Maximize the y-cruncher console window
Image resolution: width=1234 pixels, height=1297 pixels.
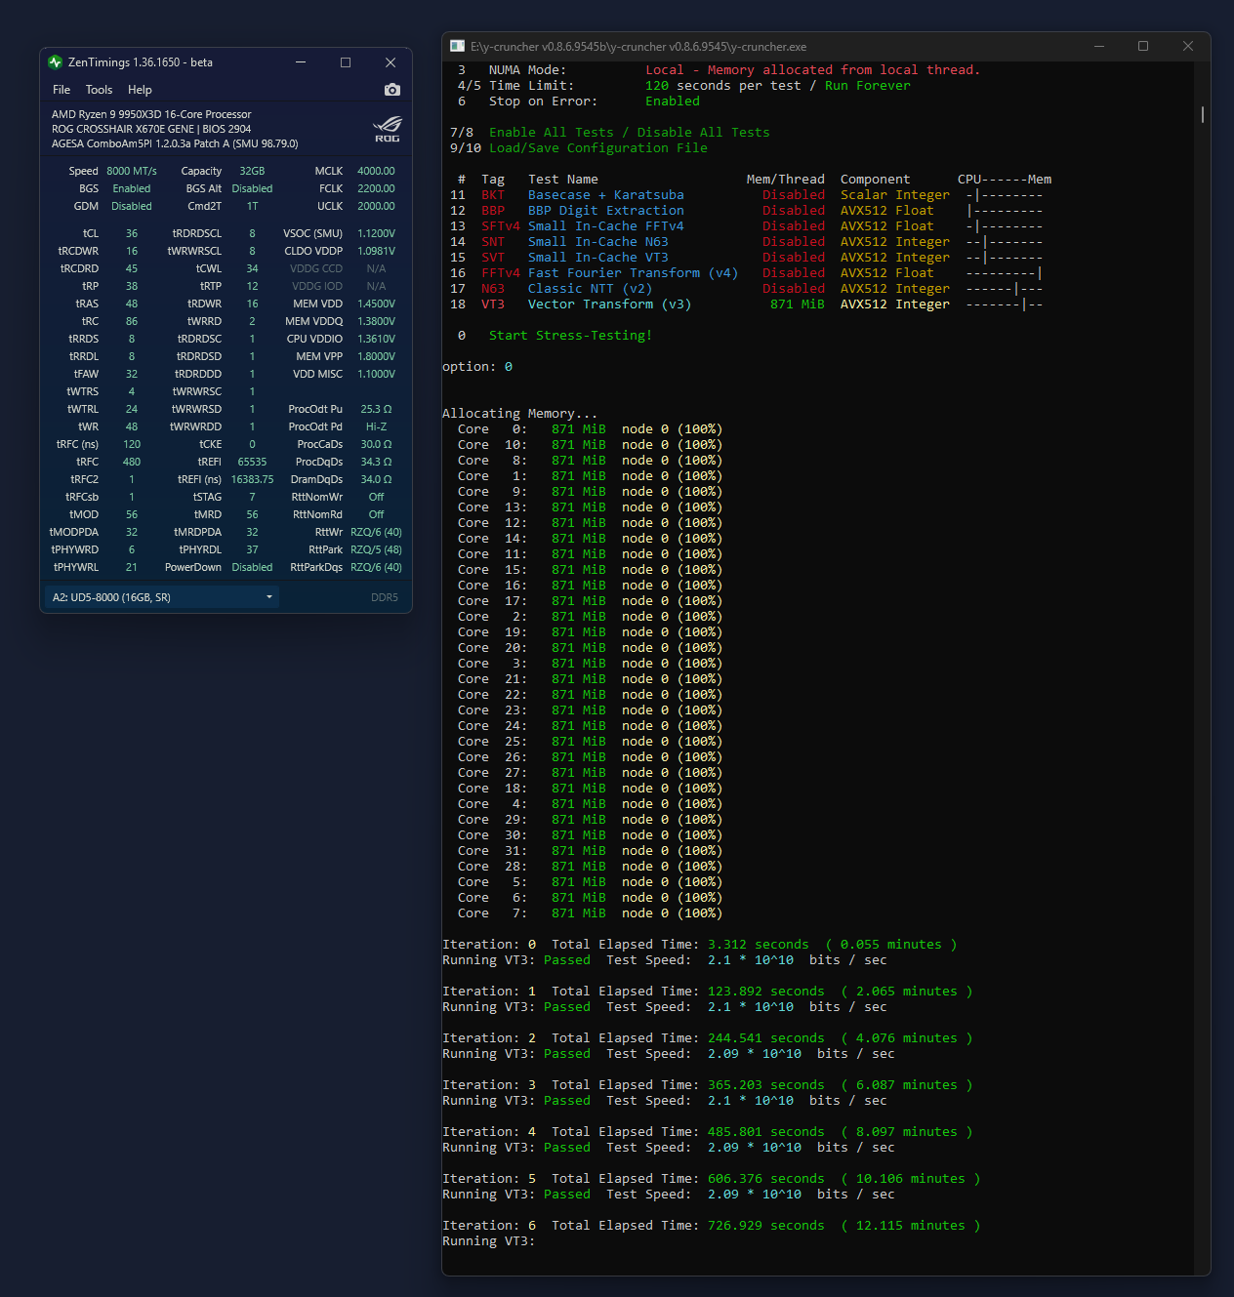1143,47
